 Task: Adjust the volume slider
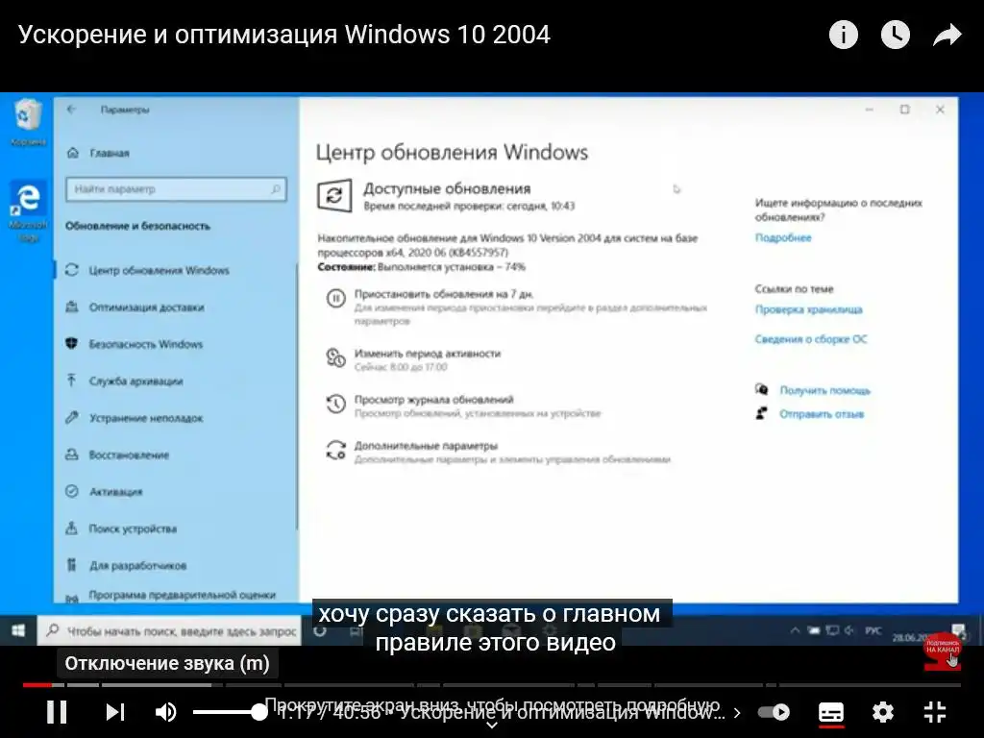tap(230, 712)
